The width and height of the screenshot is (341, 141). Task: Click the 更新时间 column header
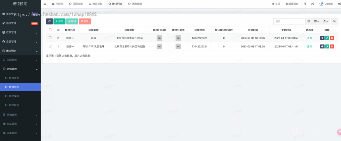(x=286, y=30)
